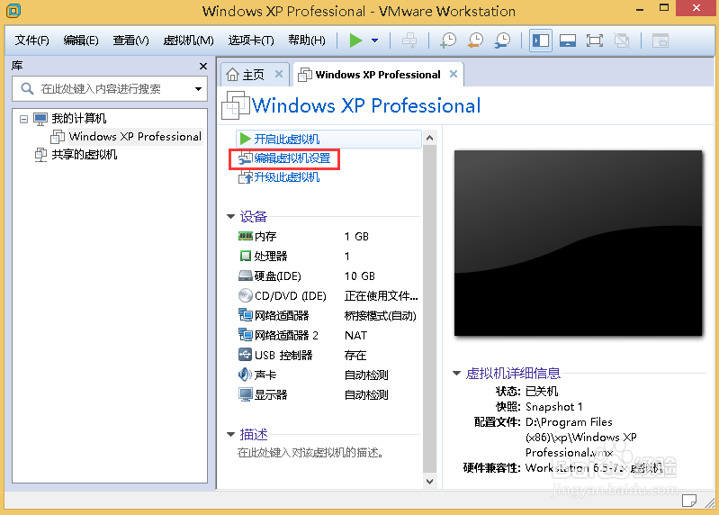This screenshot has width=719, height=515.
Task: Click the CD/DVD value 正在使用文件...
Action: click(381, 296)
